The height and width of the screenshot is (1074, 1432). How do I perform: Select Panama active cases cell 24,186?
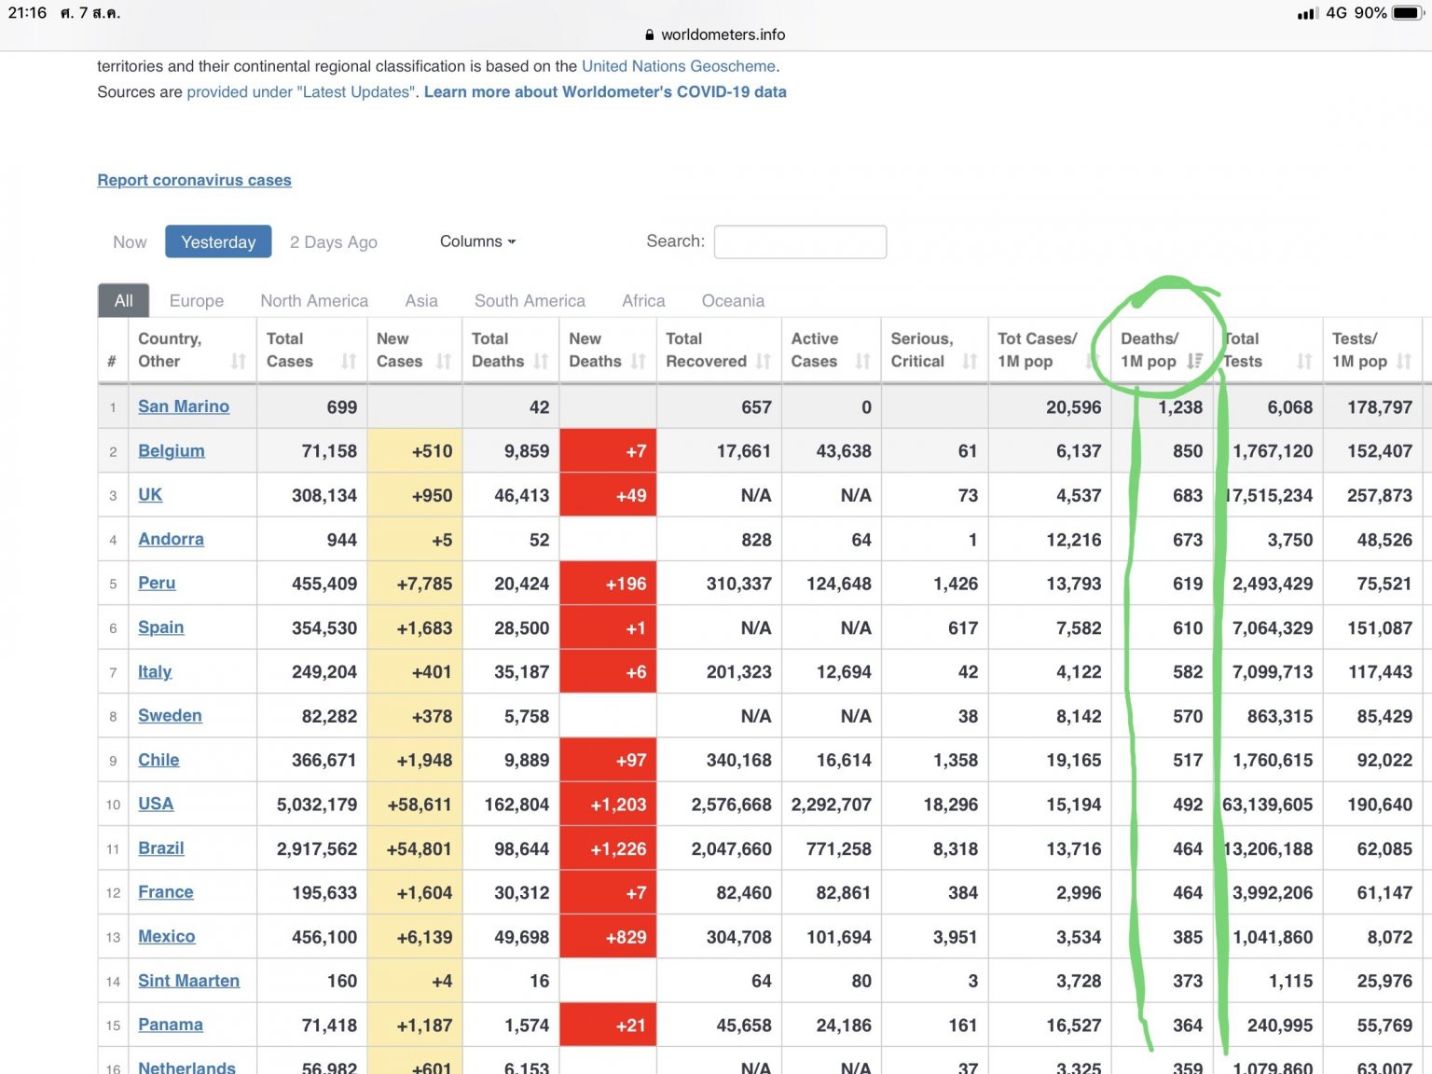832,1026
